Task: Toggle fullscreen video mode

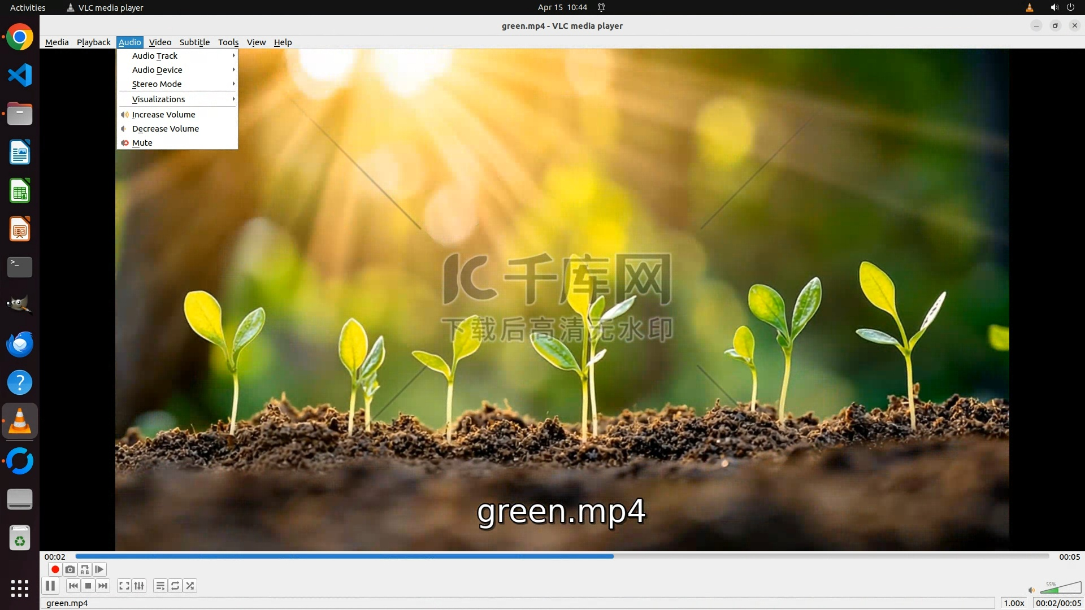Action: click(x=124, y=586)
